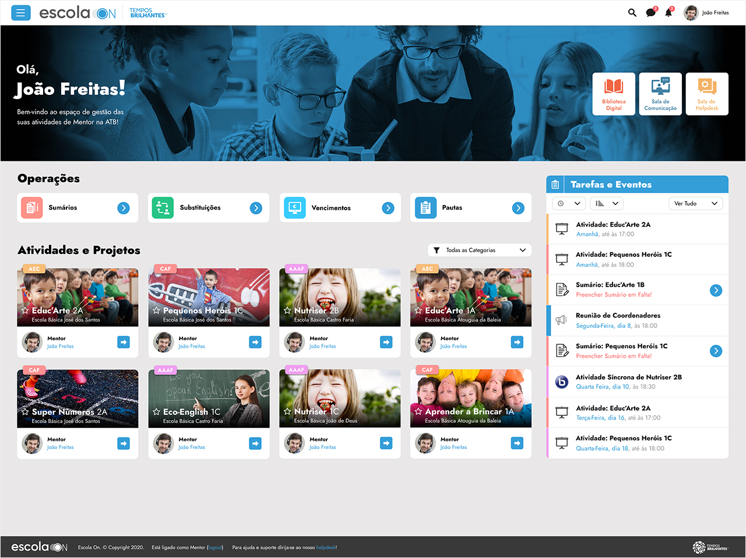The height and width of the screenshot is (558, 746).
Task: Open the chat messages icon
Action: point(650,13)
